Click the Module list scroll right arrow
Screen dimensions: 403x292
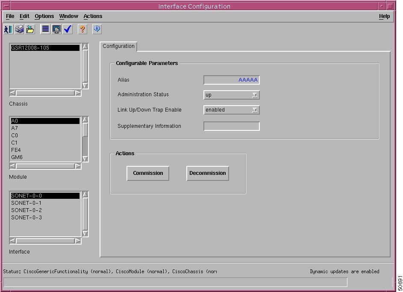tap(78, 166)
